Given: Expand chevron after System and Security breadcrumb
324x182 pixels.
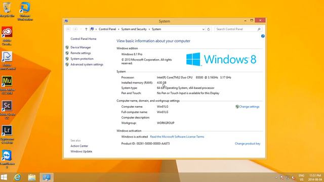Looking at the screenshot, I should click(149, 29).
